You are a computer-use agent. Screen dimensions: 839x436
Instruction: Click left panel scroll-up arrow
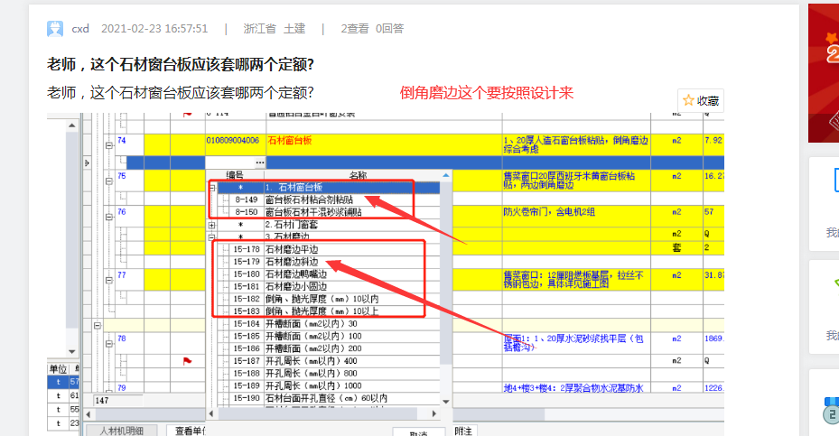tap(72, 125)
